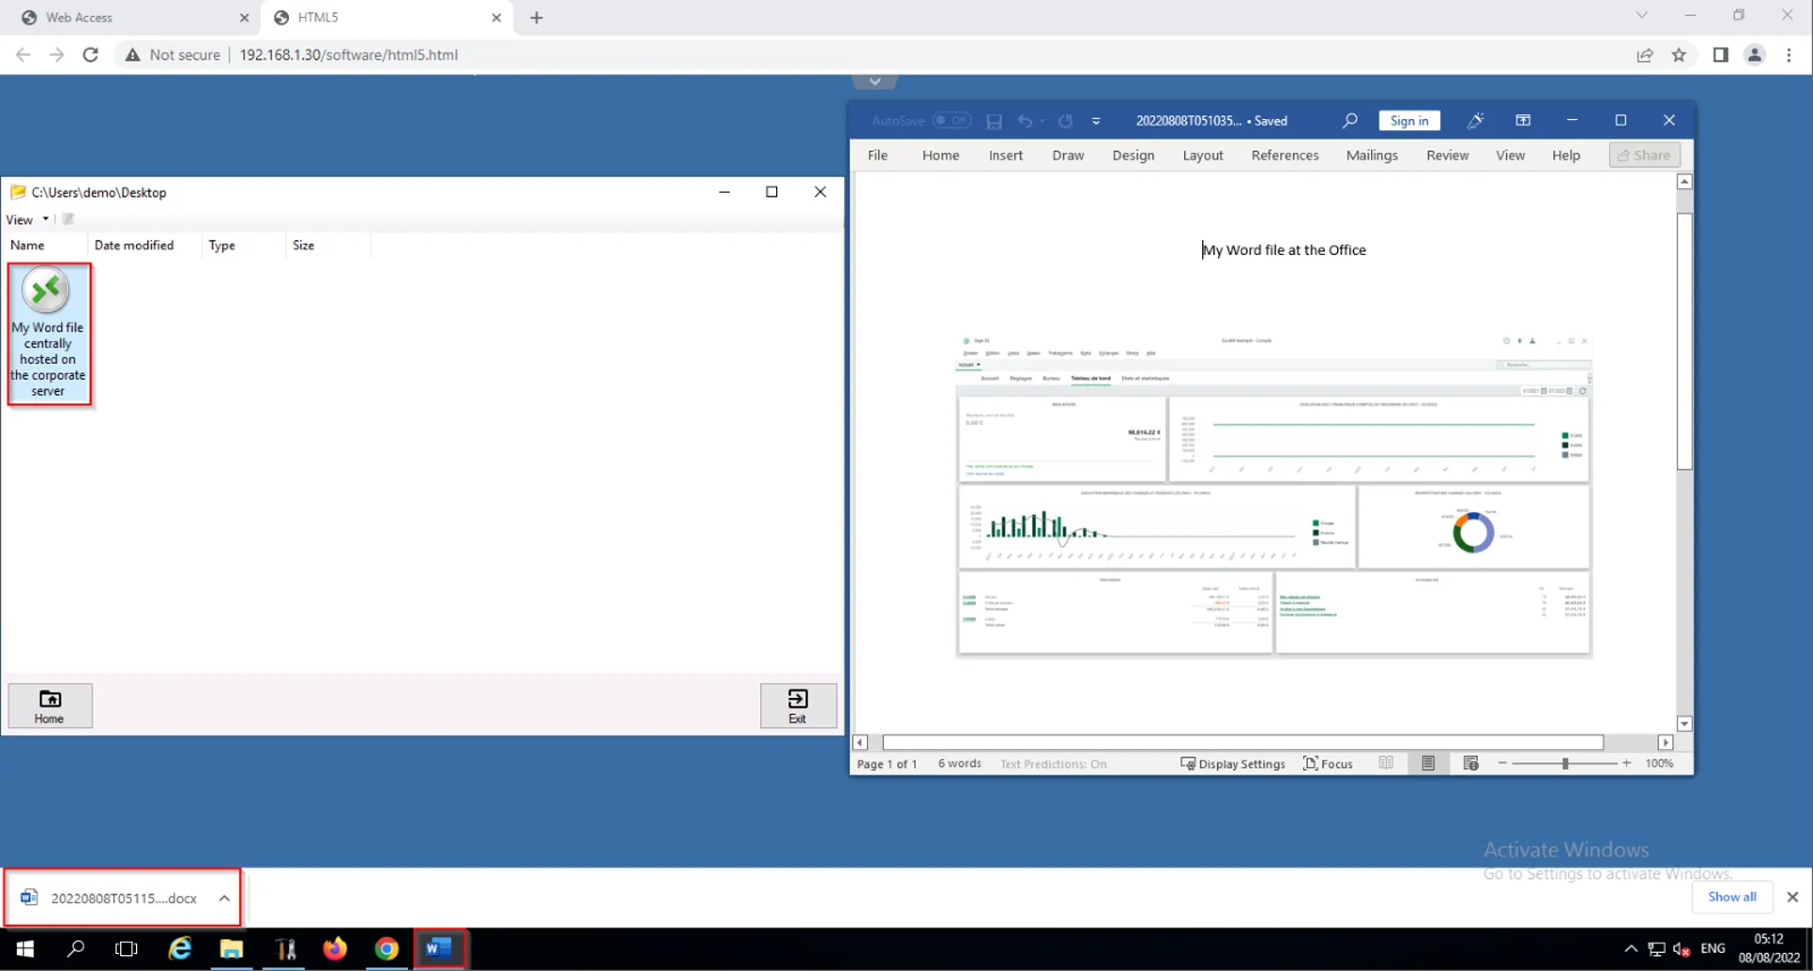Switch to Web Layout view icon
This screenshot has width=1813, height=971.
(x=1470, y=763)
